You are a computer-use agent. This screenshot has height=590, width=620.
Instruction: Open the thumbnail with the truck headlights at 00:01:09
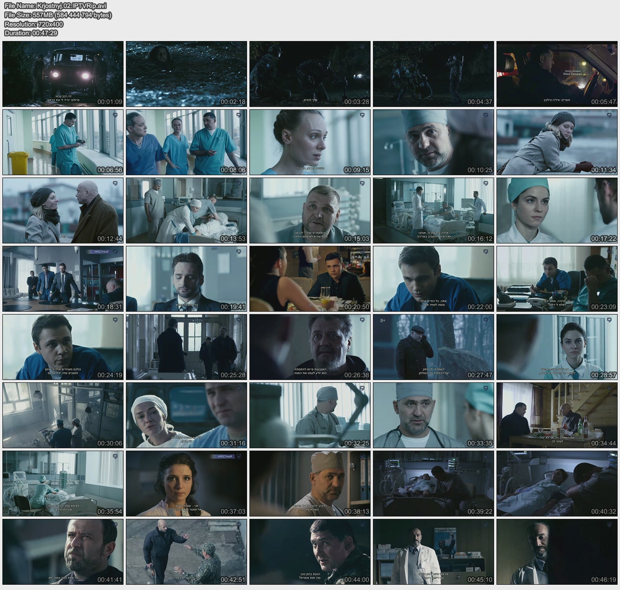(x=63, y=74)
